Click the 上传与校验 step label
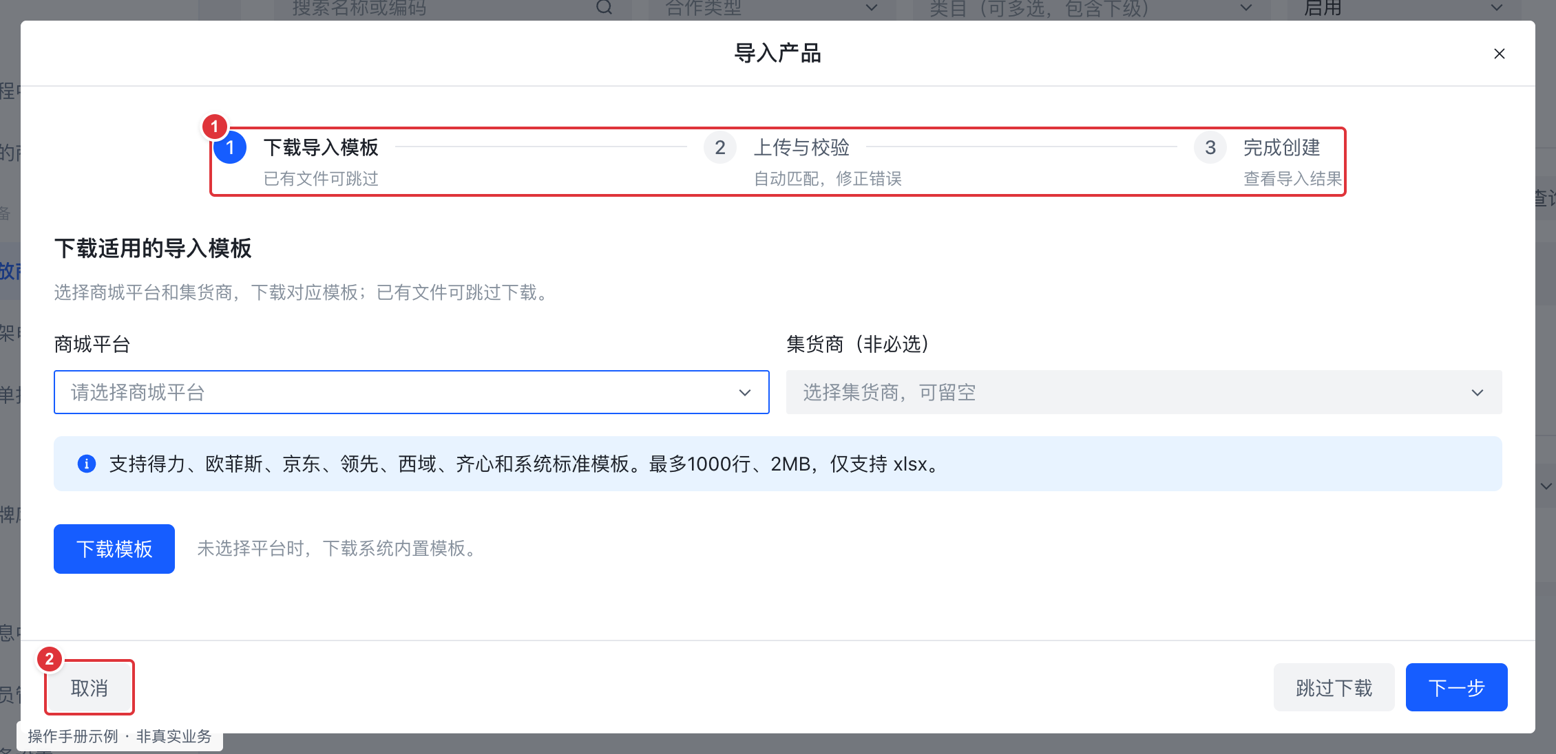1556x754 pixels. [801, 147]
